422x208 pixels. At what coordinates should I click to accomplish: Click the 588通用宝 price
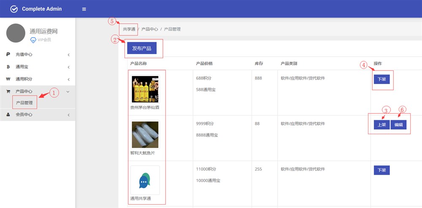coord(206,89)
